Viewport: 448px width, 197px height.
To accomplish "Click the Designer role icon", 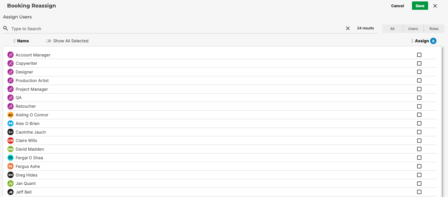I will click(10, 72).
